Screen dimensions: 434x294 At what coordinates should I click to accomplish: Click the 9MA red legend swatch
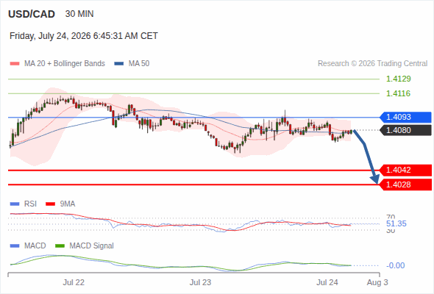pyautogui.click(x=50, y=204)
